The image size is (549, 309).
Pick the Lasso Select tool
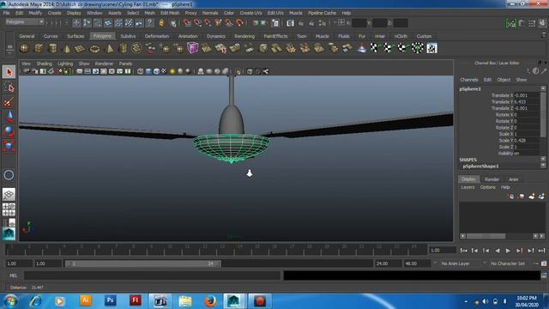[9, 88]
